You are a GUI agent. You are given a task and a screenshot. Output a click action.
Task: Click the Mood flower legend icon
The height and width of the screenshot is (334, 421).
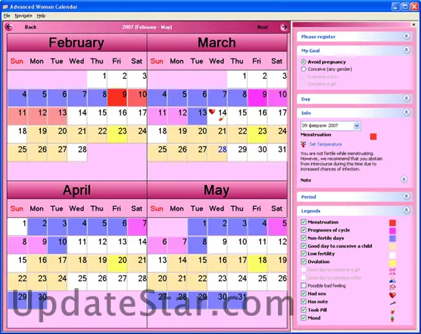pyautogui.click(x=392, y=319)
